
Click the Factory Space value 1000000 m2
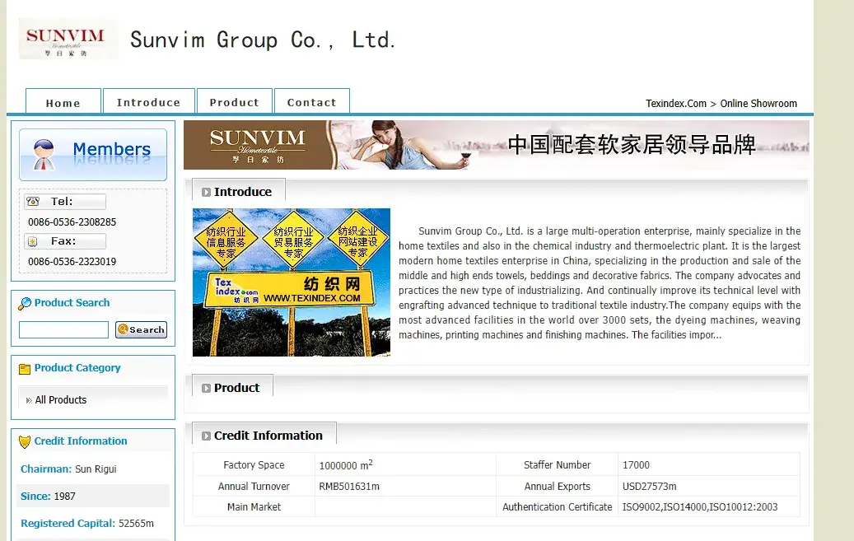click(346, 464)
